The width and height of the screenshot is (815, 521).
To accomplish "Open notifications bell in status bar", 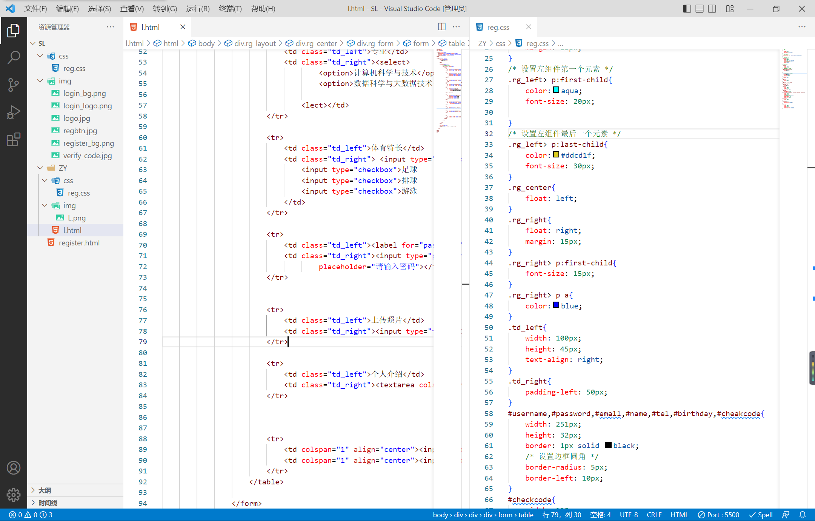I will (x=803, y=515).
